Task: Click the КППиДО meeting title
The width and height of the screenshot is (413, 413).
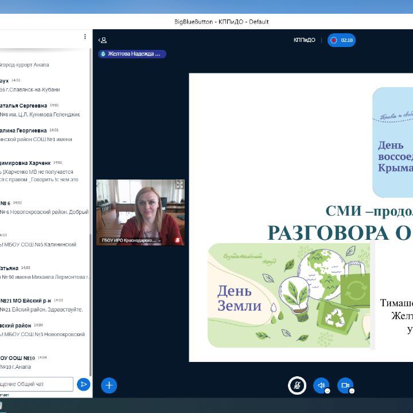Action: pos(304,40)
